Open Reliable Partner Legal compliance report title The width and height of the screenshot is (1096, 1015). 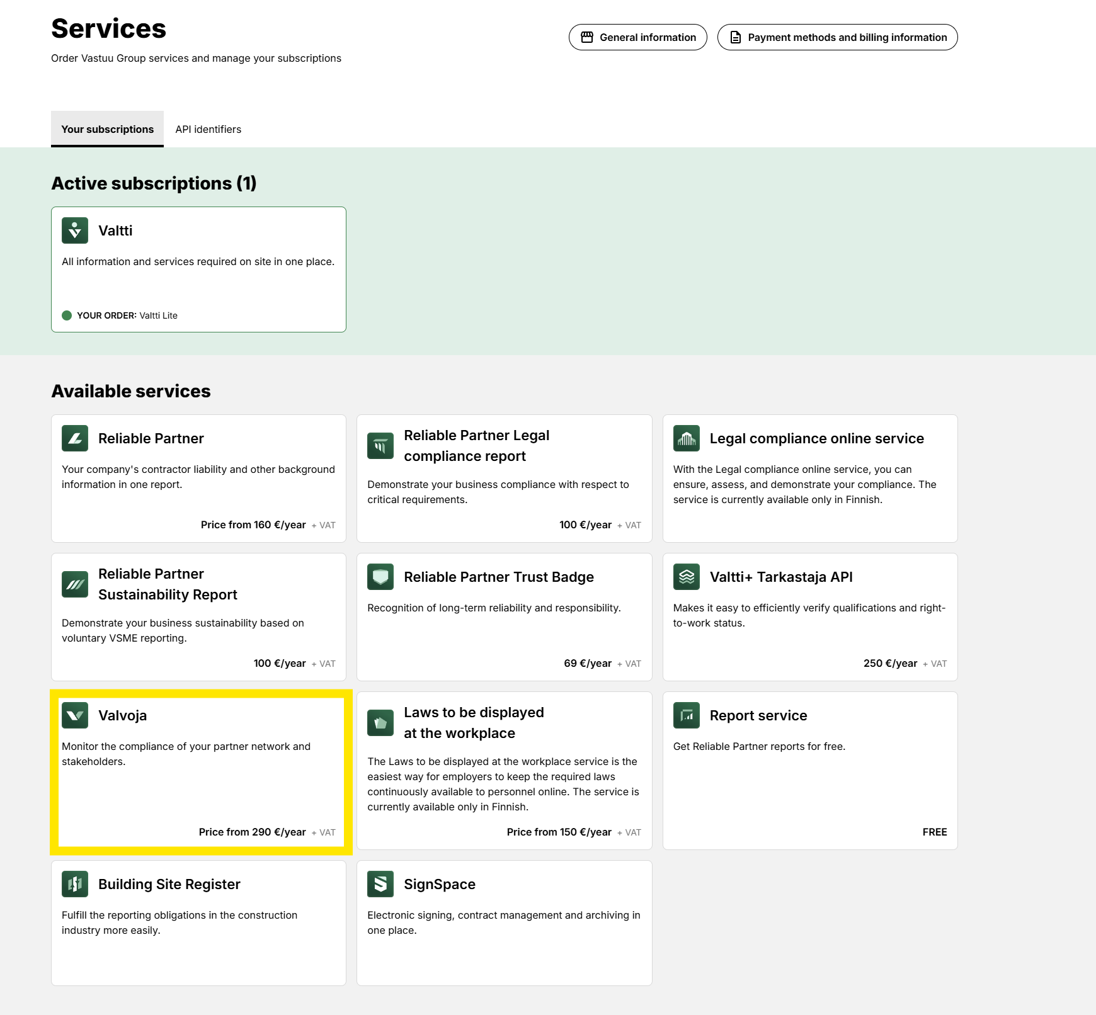coord(477,446)
